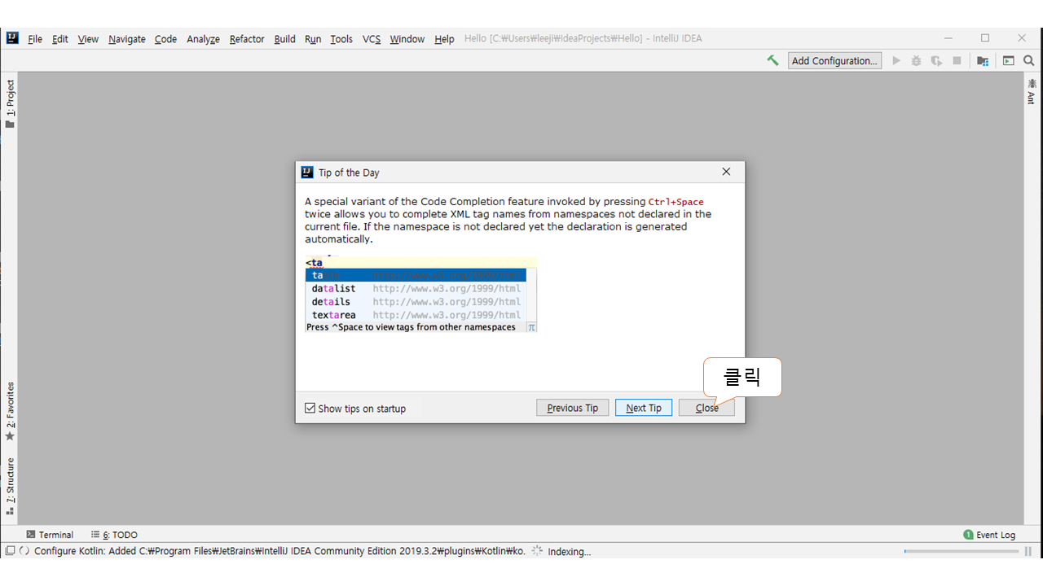
Task: Open the Refactor menu
Action: pyautogui.click(x=247, y=39)
